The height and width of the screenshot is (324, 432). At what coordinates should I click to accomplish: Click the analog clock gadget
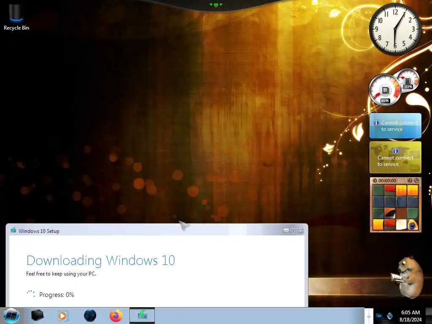coord(395,29)
